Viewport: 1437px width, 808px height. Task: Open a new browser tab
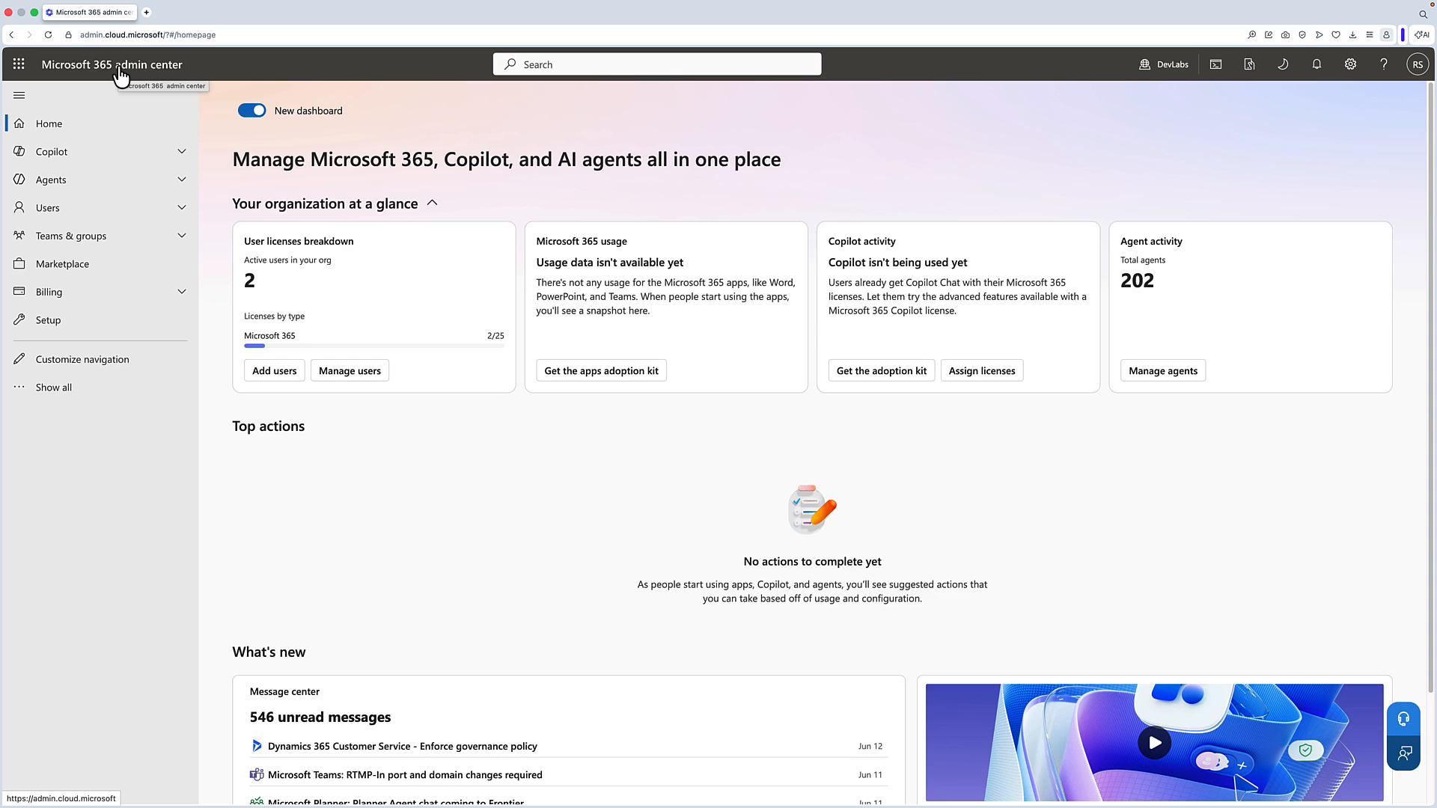[147, 12]
